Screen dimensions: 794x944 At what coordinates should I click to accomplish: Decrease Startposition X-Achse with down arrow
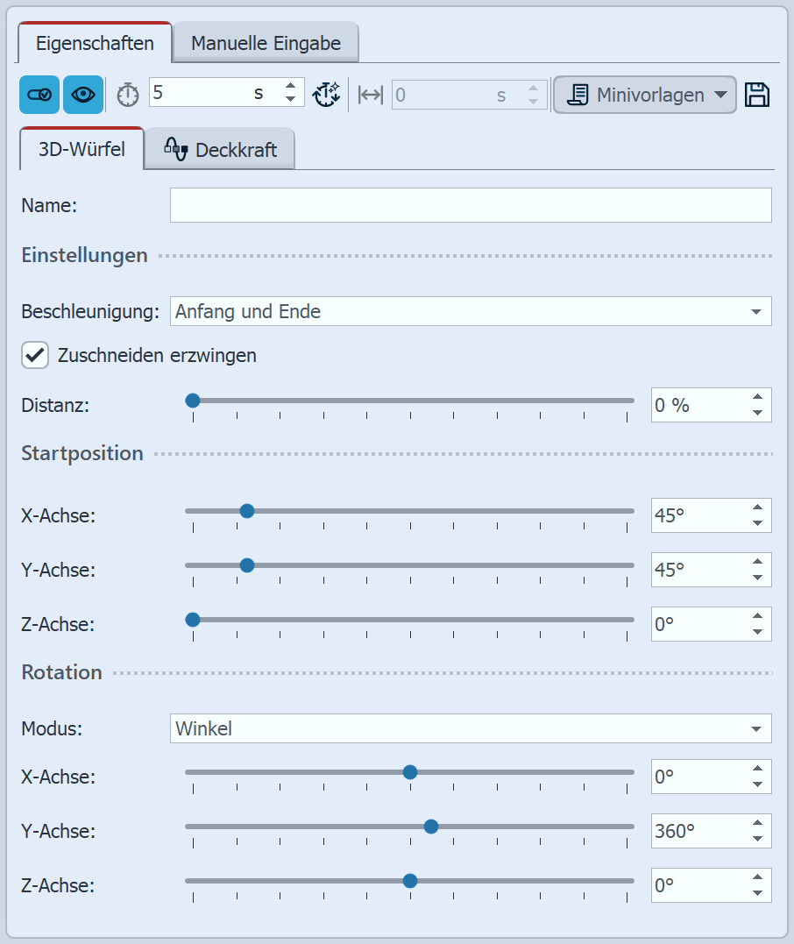click(757, 523)
